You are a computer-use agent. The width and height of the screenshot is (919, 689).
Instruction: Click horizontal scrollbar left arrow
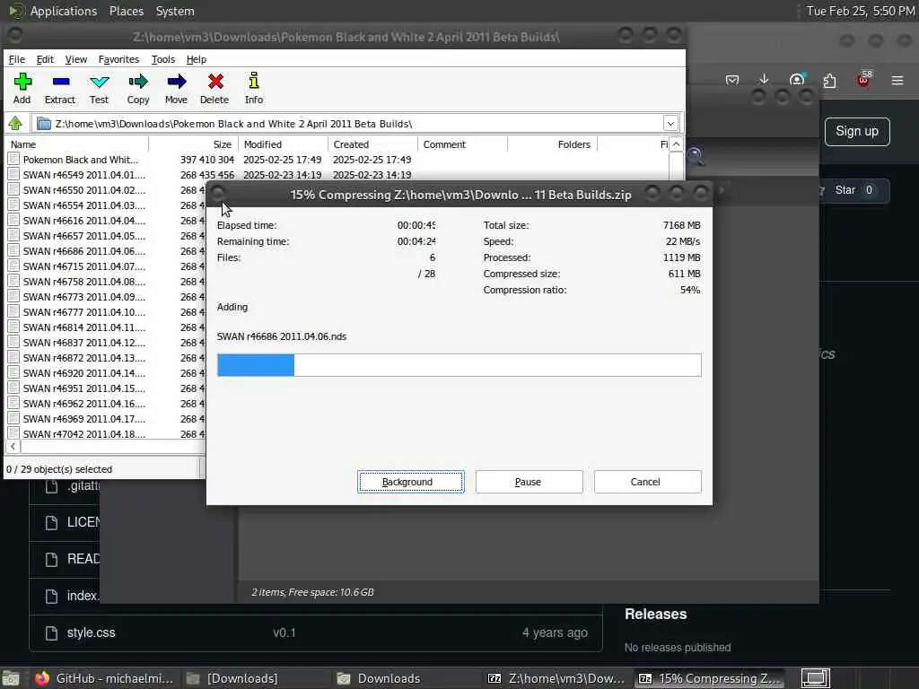13,447
